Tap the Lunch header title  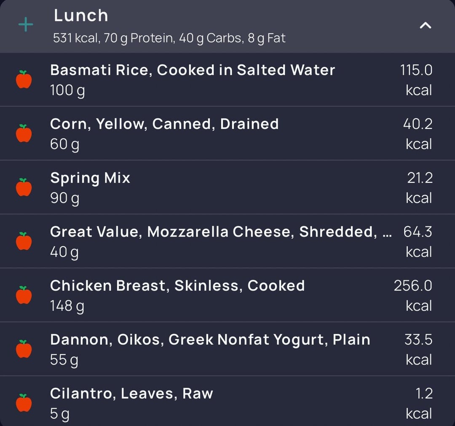pyautogui.click(x=81, y=16)
